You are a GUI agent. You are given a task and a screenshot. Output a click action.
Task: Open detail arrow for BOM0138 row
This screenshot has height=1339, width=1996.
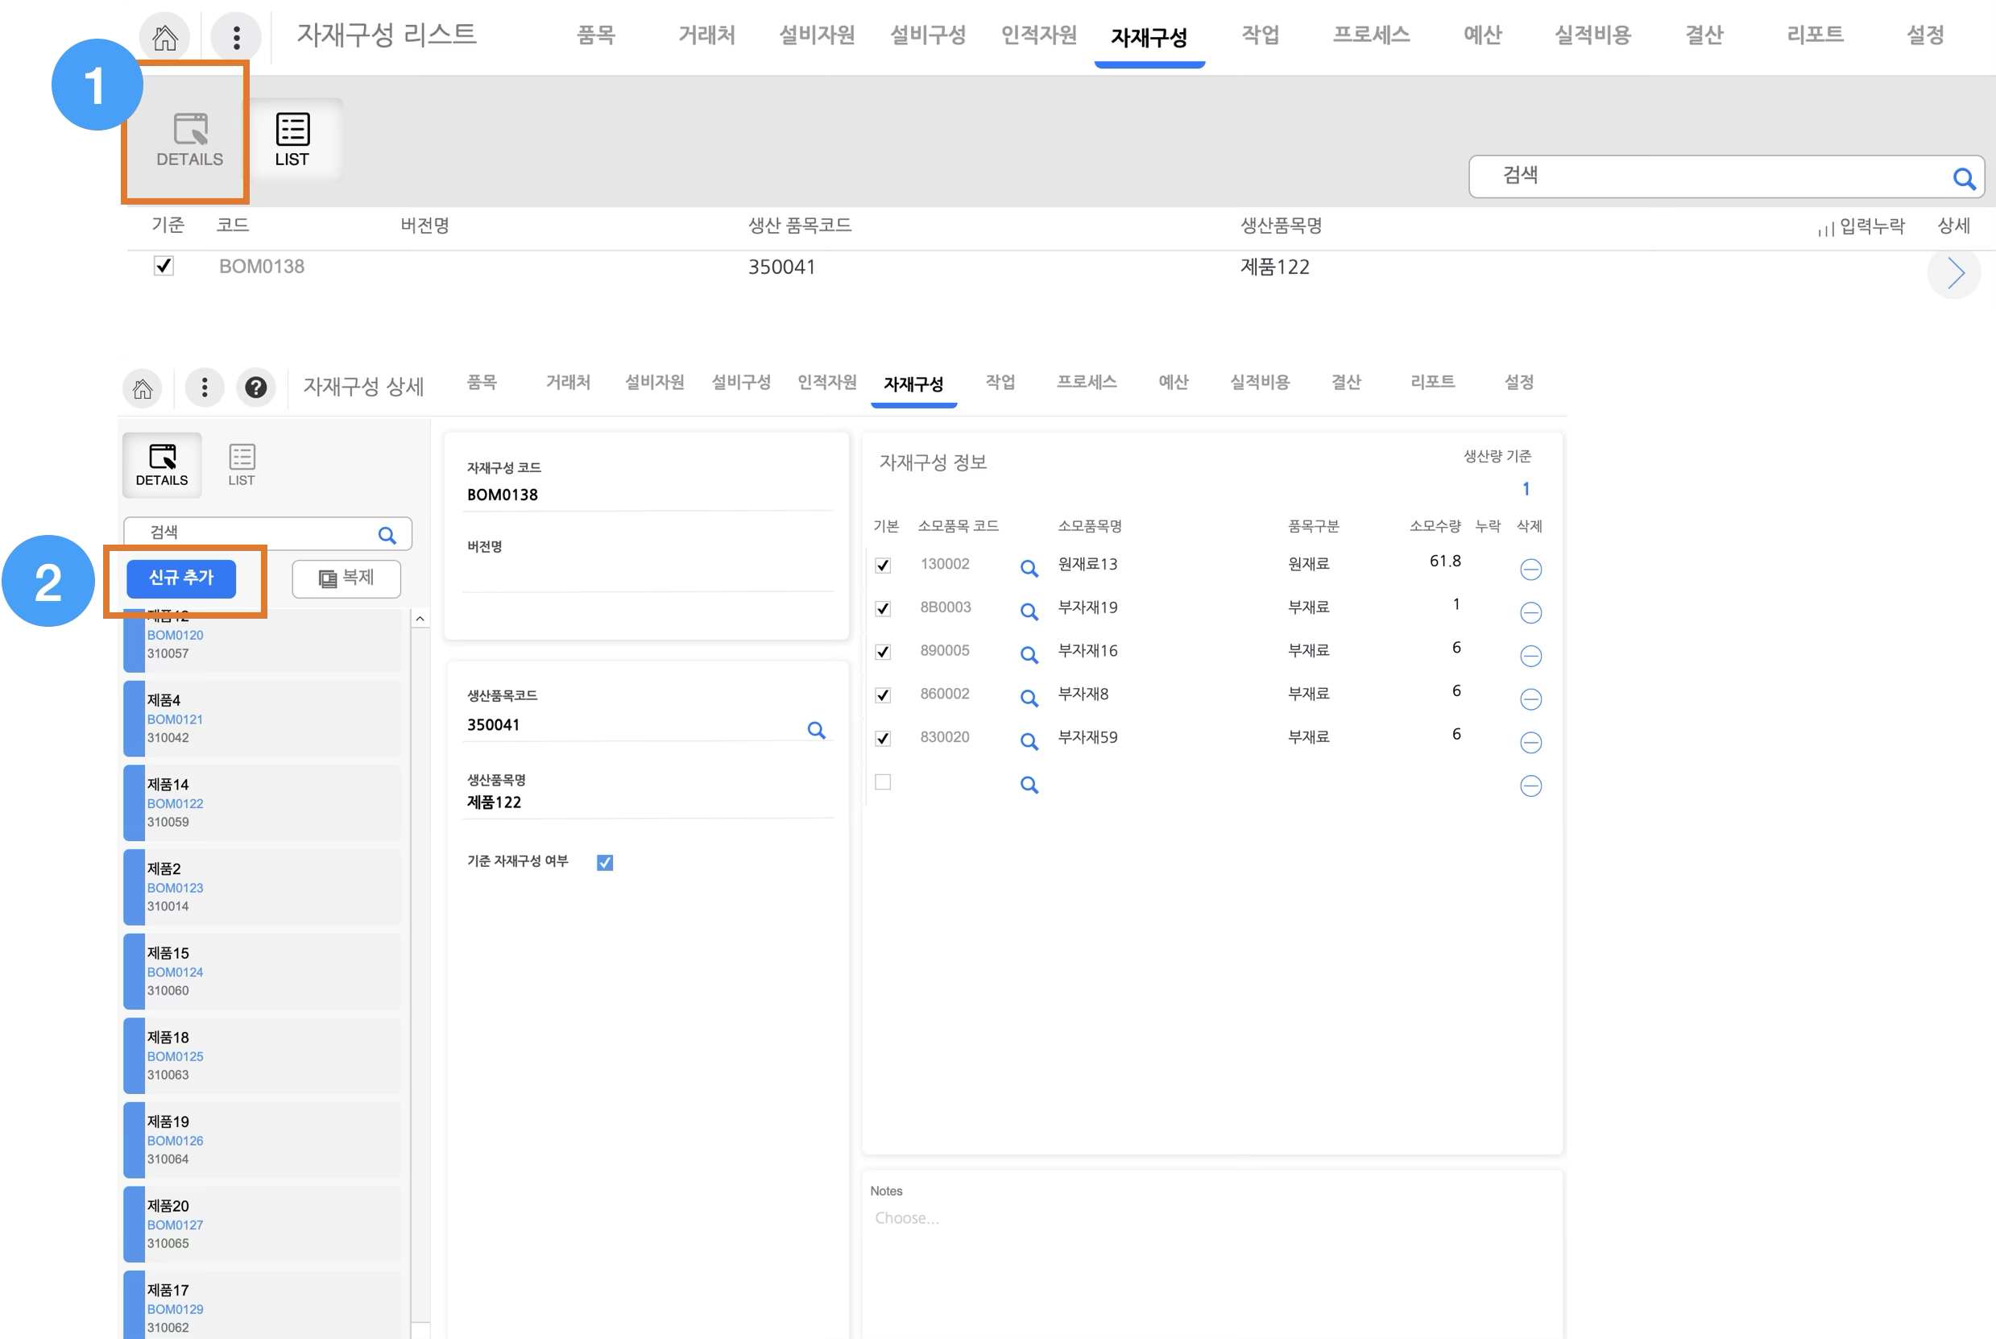point(1954,273)
